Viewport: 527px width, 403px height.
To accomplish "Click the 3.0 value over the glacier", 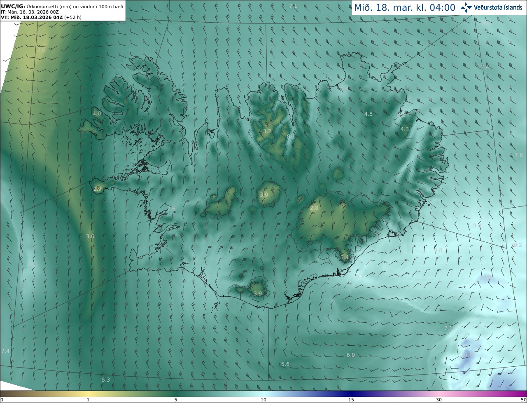I will 264,195.
